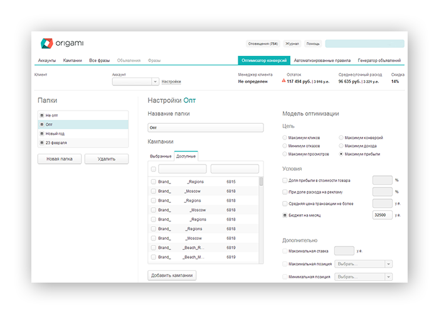Viewport: 439px width, 314px height.
Task: Expand the Максимальная позиция dropdown
Action: point(388,264)
